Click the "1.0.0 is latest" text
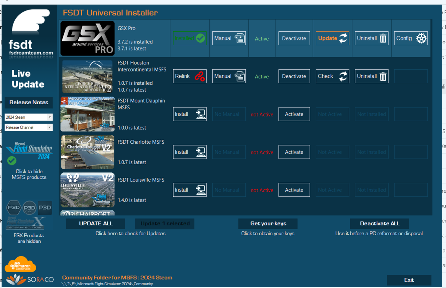Screen dimensions: 446x288 (132, 128)
